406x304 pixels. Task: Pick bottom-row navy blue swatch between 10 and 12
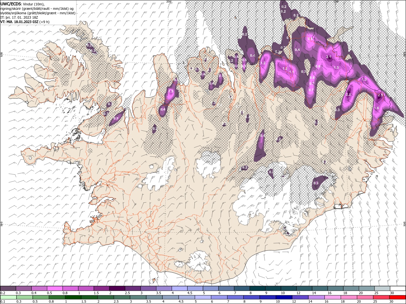pos(284,297)
